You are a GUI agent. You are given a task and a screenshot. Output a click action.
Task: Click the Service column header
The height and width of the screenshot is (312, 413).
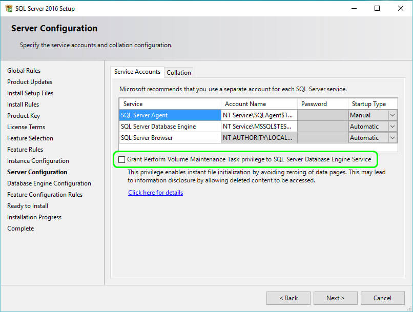point(170,104)
